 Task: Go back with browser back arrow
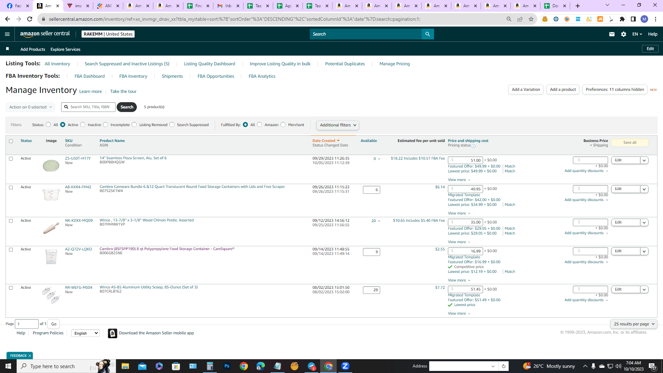pyautogui.click(x=7, y=19)
